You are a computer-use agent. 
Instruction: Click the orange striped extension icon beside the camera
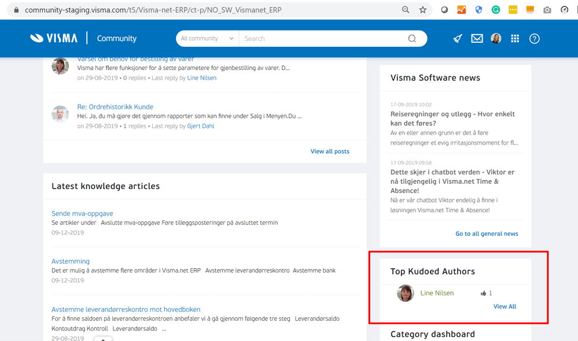(530, 10)
